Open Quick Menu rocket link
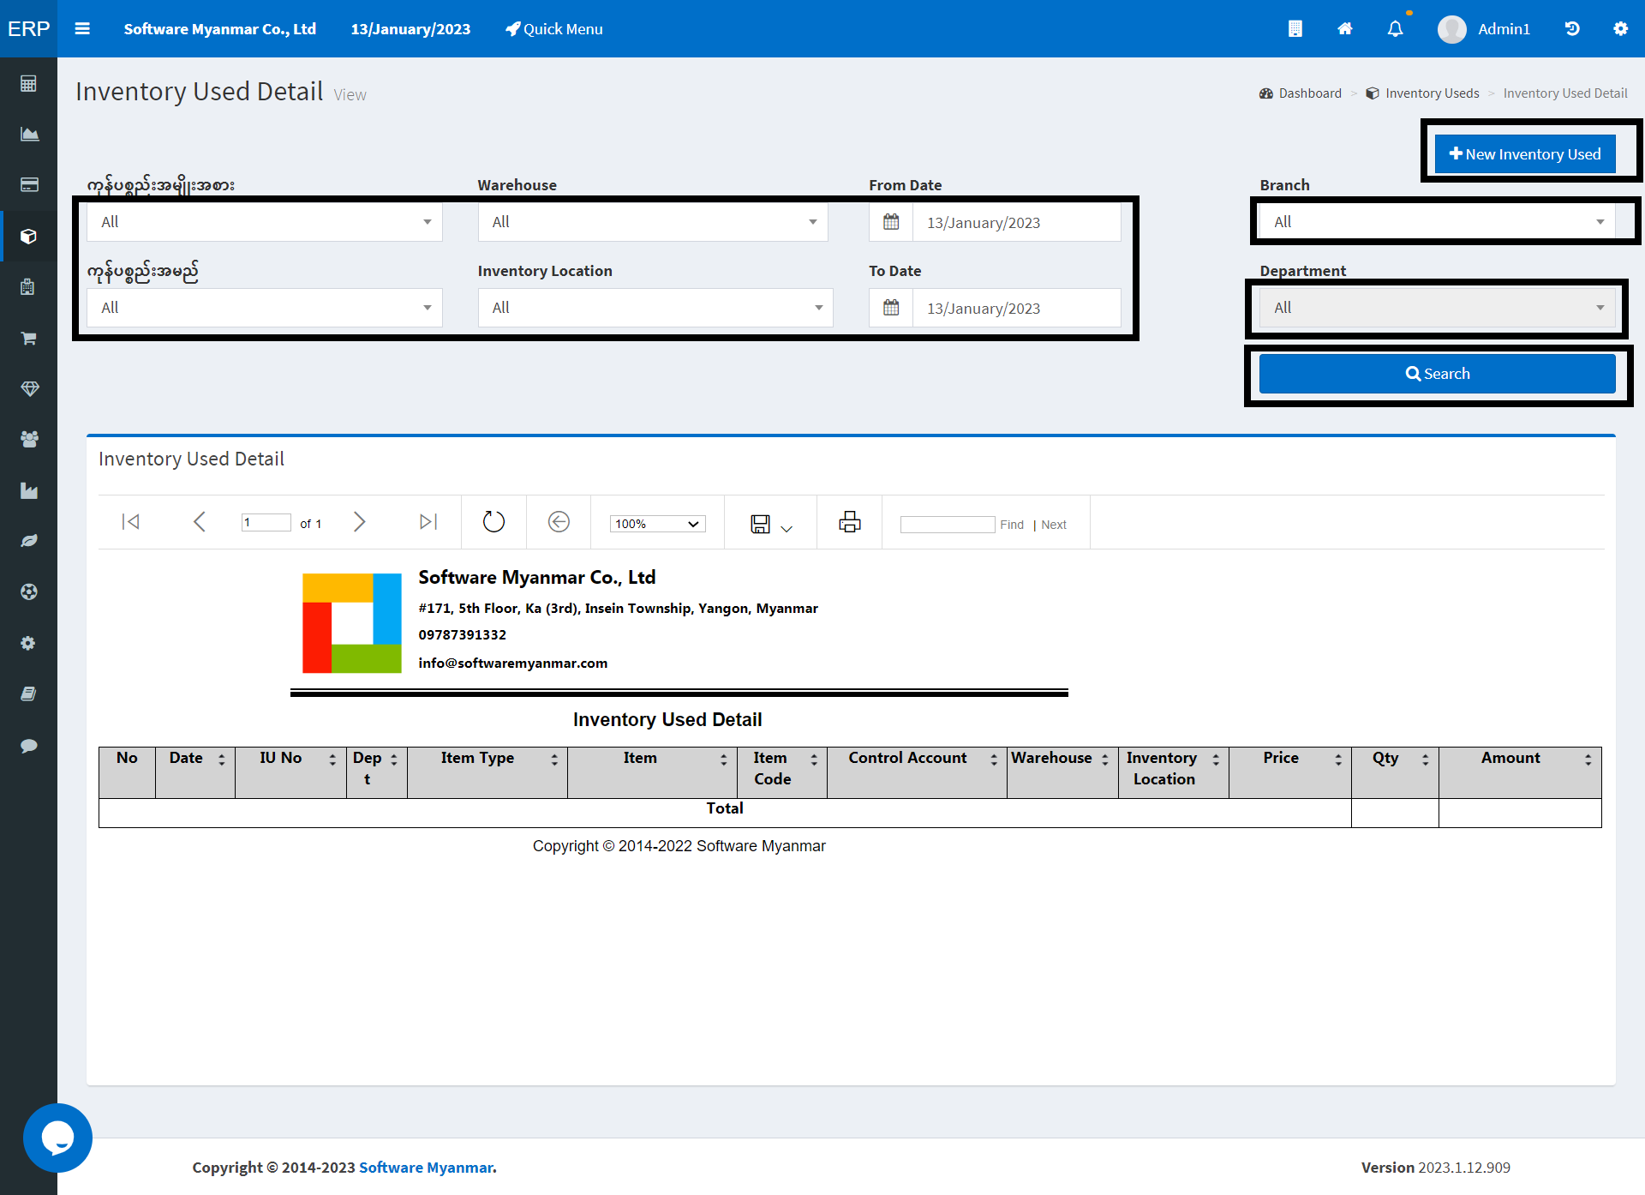This screenshot has width=1645, height=1195. [x=554, y=28]
